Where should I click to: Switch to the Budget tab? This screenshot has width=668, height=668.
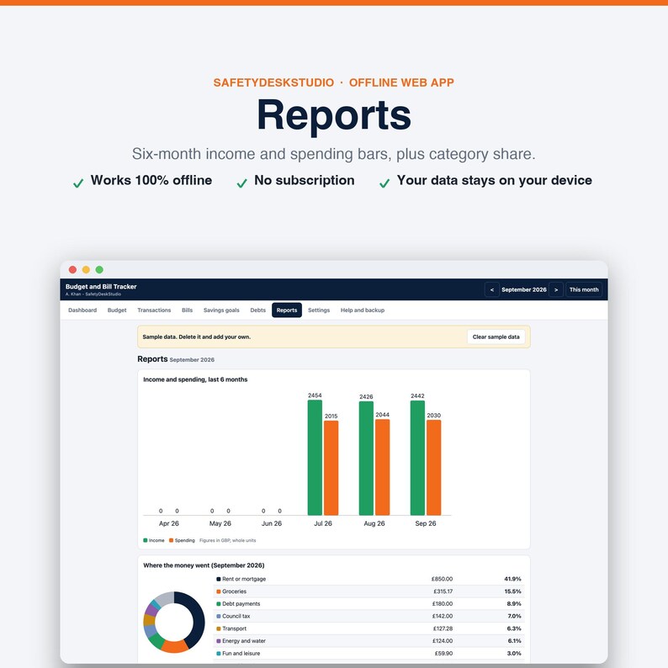117,310
